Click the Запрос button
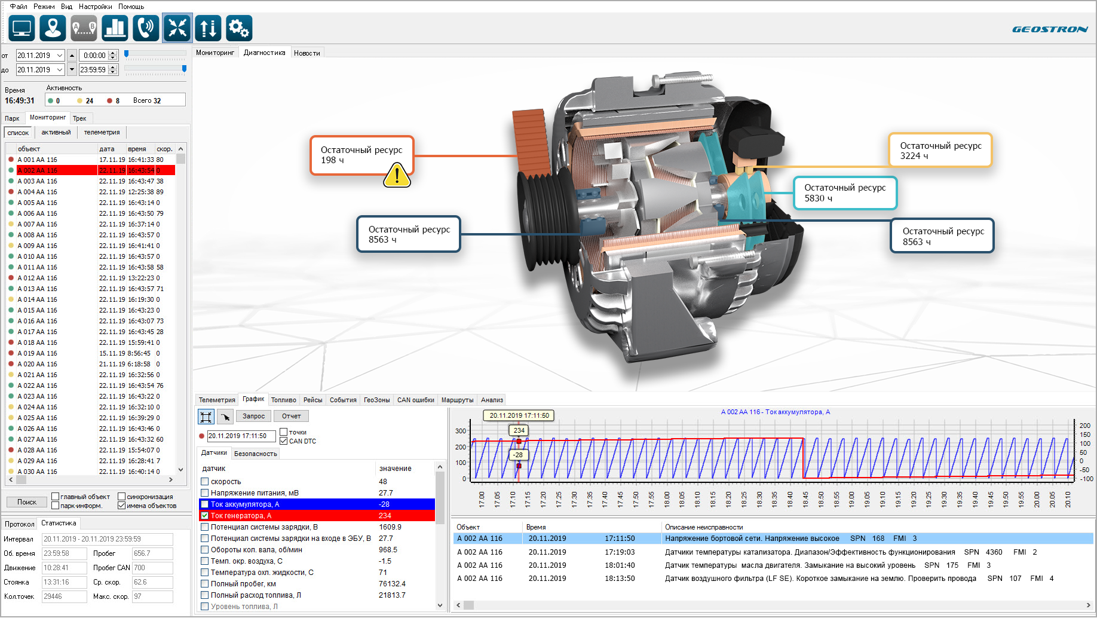 254,417
